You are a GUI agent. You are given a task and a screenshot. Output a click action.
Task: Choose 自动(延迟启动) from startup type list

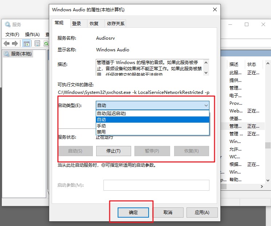111,113
